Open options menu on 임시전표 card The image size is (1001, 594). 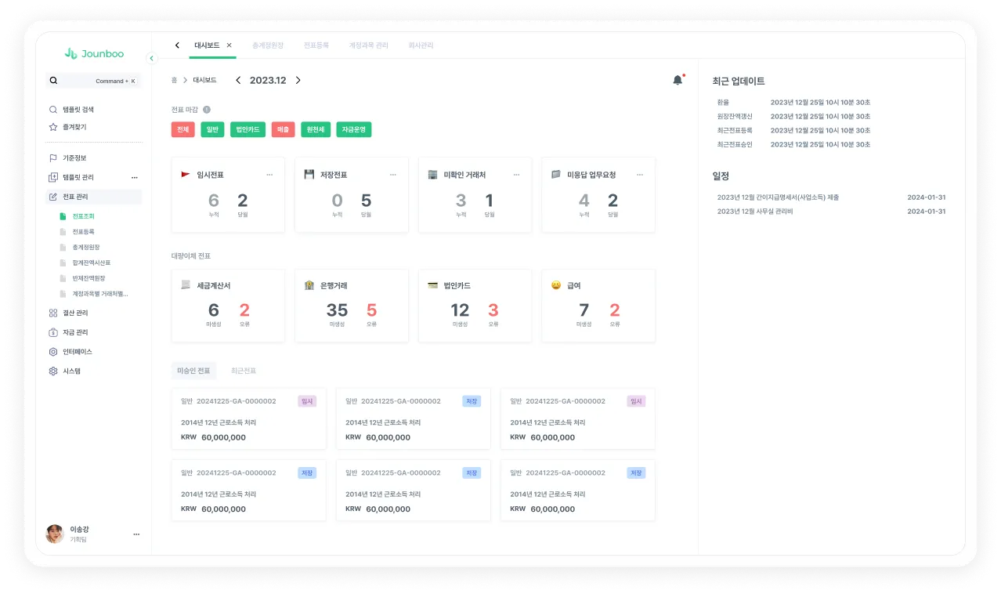coord(269,175)
